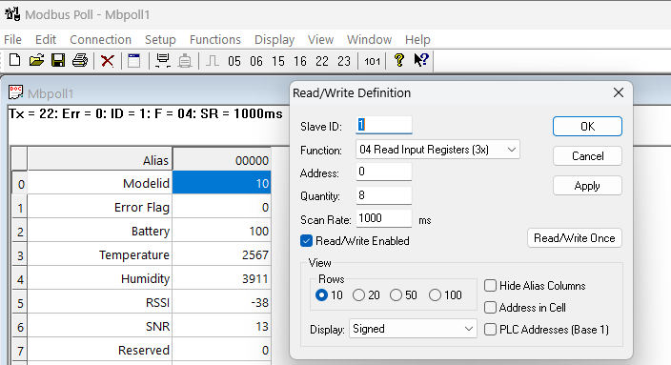Select the 50 rows radio button
Viewport: 671px width, 365px height.
[396, 294]
